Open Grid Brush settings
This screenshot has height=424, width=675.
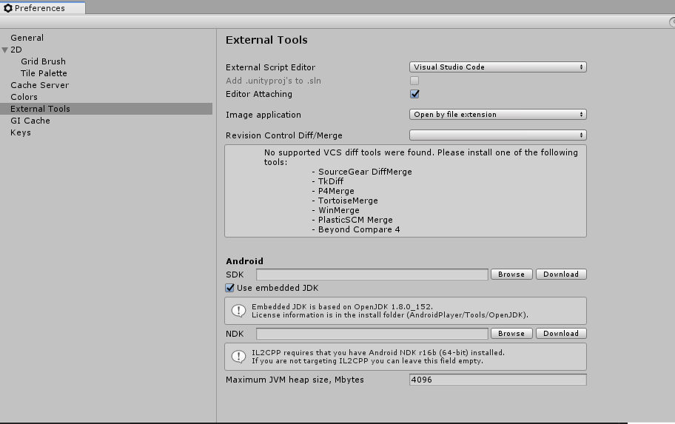coord(44,61)
